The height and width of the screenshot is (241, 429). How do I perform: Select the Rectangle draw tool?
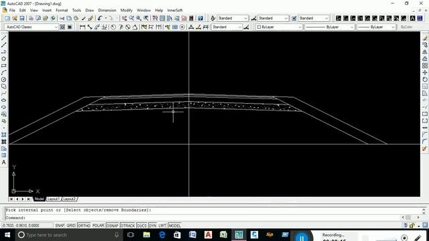point(4,66)
